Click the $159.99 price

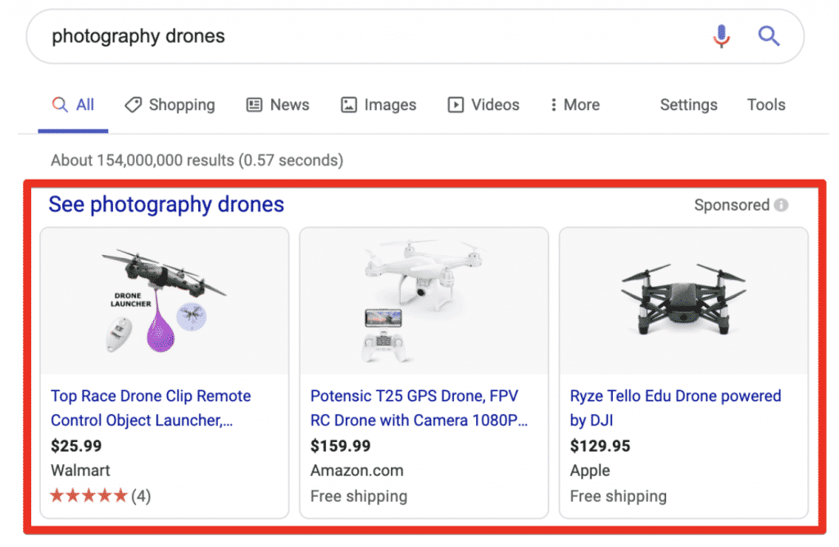[x=340, y=446]
